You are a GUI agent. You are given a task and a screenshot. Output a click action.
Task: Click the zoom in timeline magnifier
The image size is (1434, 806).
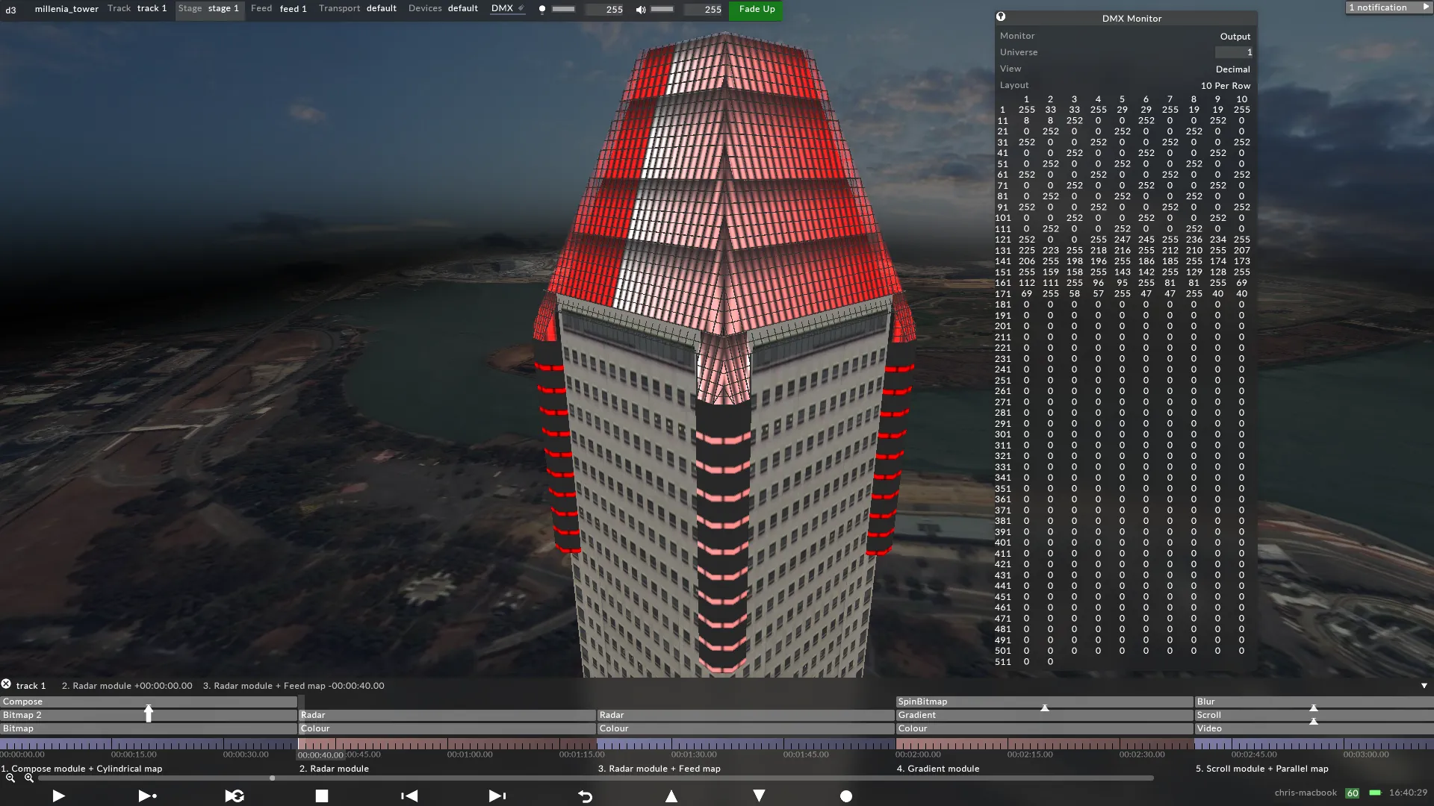28,778
